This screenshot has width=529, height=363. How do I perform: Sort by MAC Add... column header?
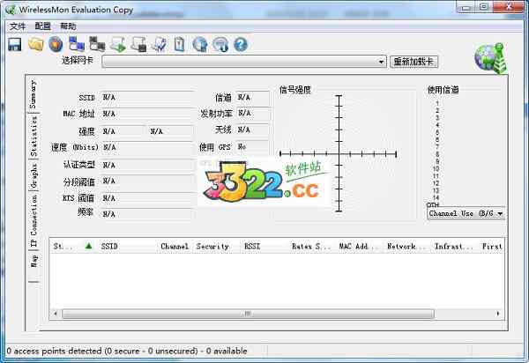click(358, 247)
